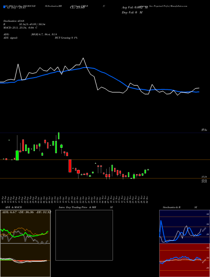The image size is (210, 277).
Task: Click the ADX lines chart with green line
Action: (x=25, y=227)
